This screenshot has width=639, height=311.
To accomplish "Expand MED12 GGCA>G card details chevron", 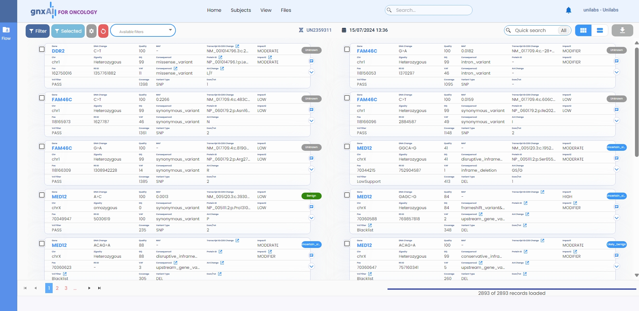I will tap(617, 169).
